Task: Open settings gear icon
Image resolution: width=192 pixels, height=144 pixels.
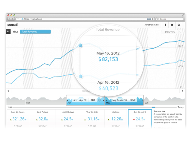Action: tap(172, 25)
